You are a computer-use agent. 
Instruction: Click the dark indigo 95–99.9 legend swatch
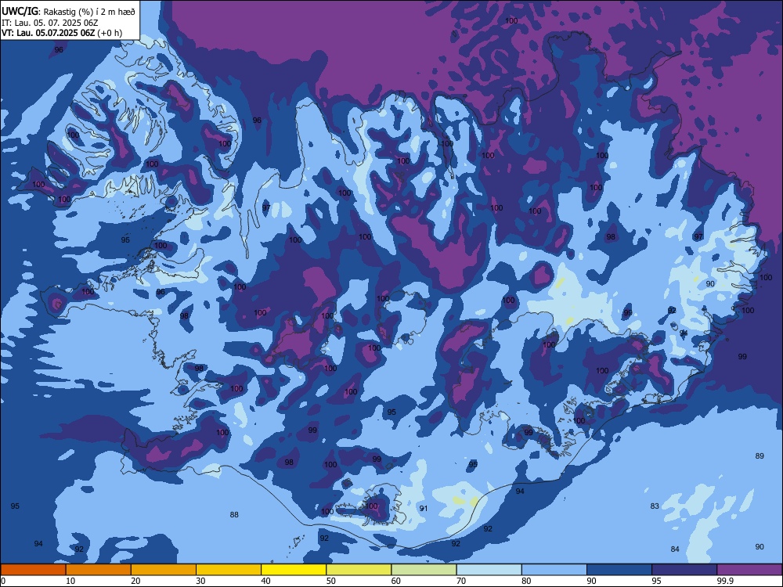click(x=684, y=570)
